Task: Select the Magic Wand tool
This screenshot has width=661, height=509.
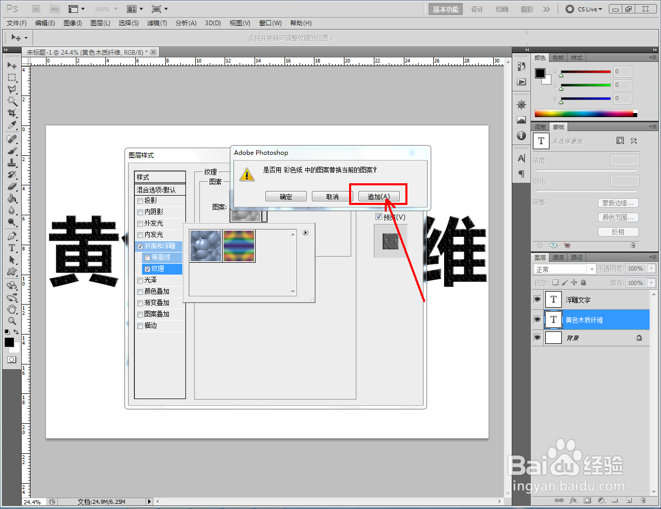Action: pyautogui.click(x=12, y=101)
